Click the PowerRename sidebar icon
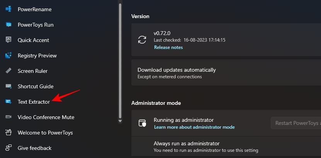321x158 pixels. 8,9
